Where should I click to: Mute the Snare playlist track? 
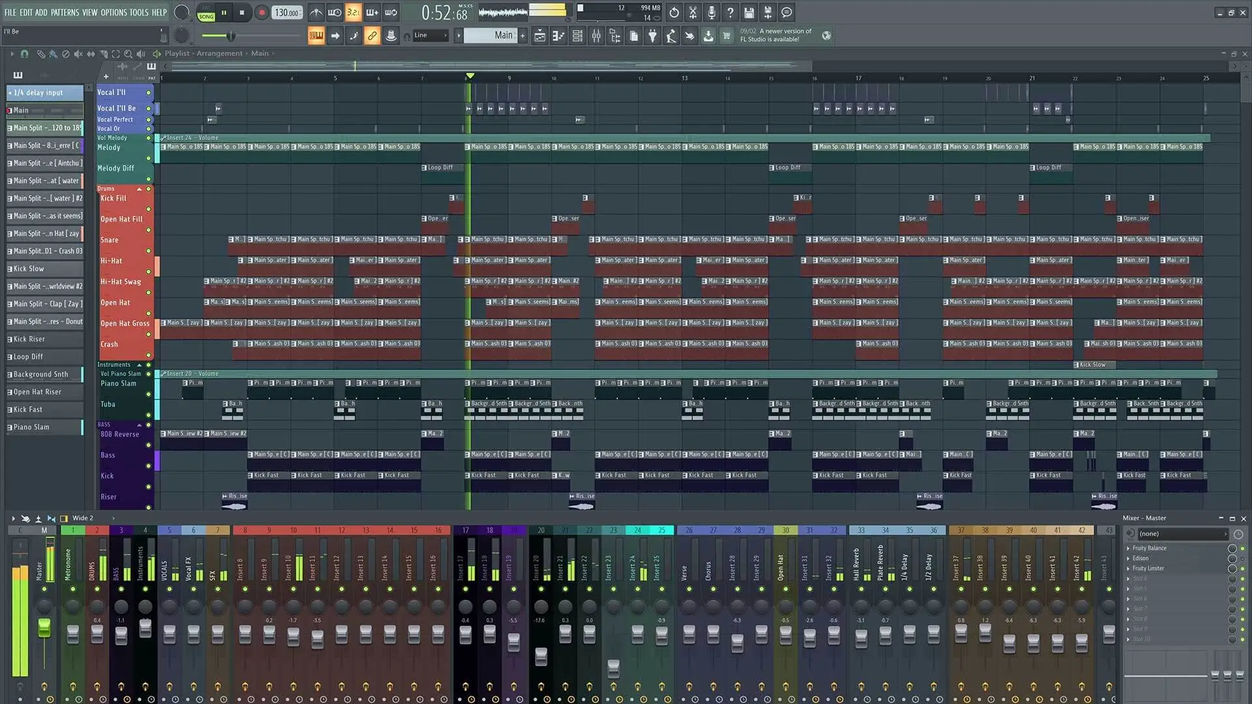(149, 251)
